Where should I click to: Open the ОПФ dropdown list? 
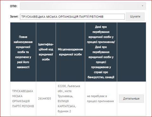click(83, 6)
